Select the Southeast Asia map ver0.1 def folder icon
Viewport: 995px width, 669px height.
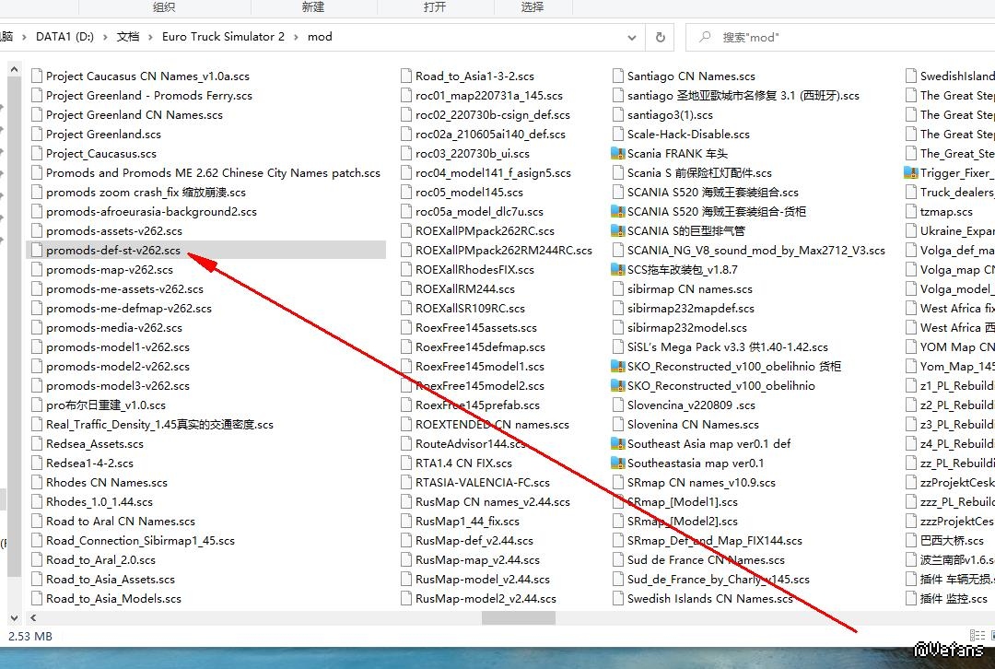pos(617,443)
